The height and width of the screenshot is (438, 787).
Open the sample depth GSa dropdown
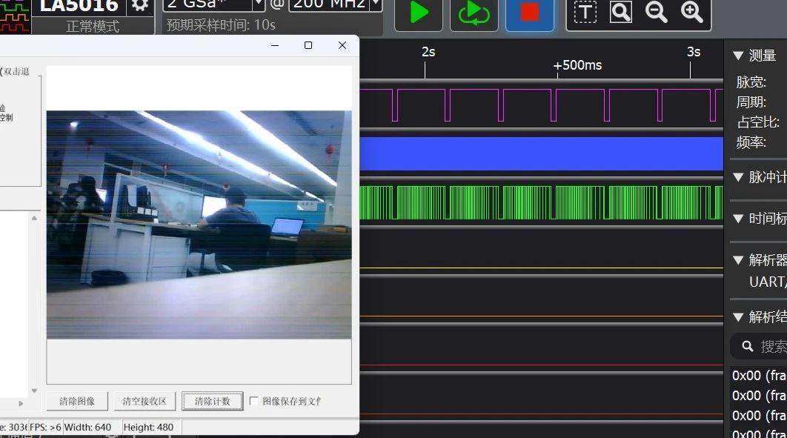(259, 5)
